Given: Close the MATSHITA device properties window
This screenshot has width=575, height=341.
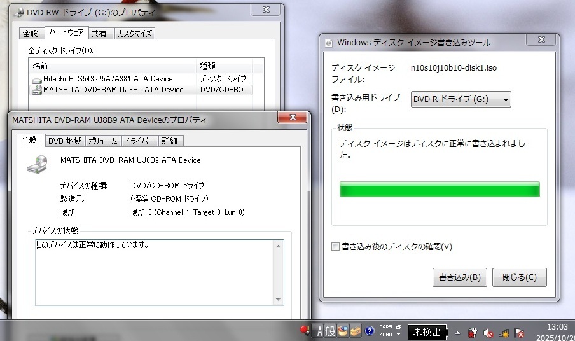Looking at the screenshot, I should point(292,117).
